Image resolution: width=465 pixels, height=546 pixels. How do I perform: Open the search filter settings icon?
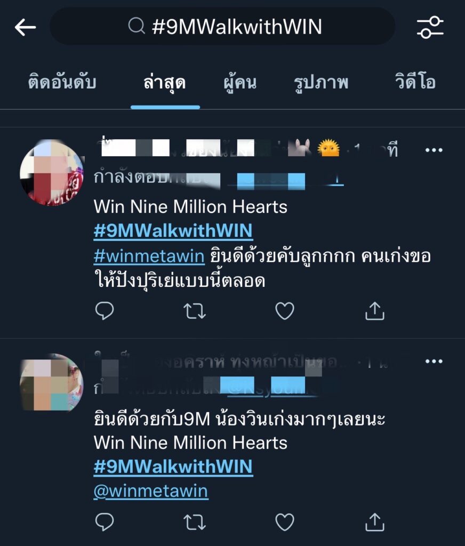(430, 27)
